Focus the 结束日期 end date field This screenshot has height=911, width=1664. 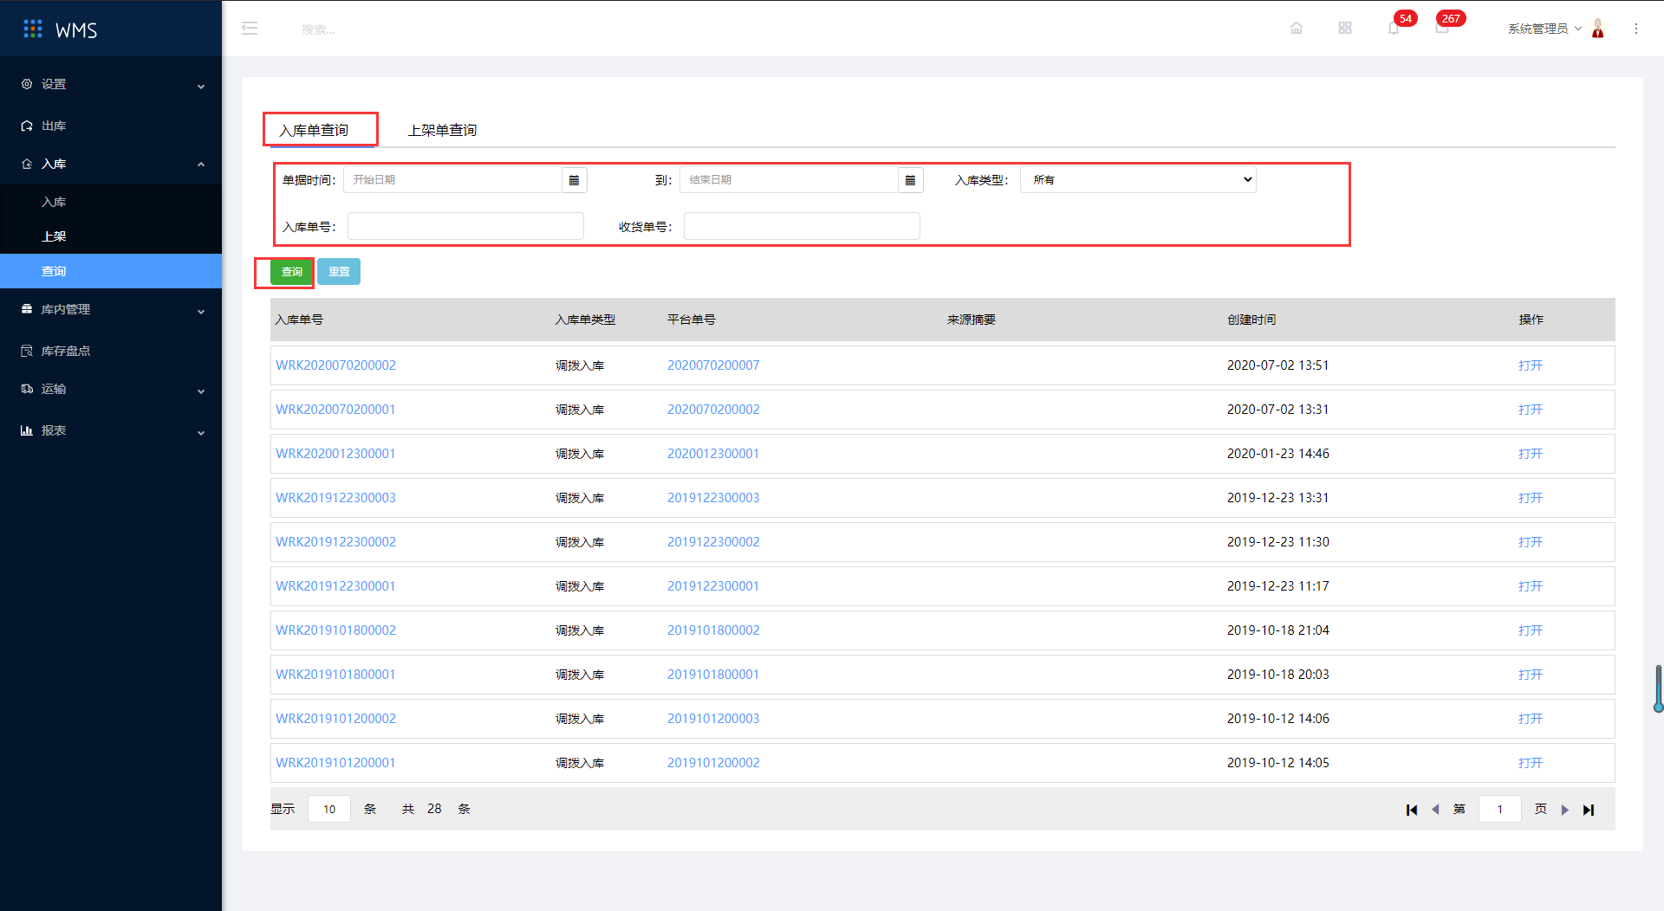click(x=790, y=180)
